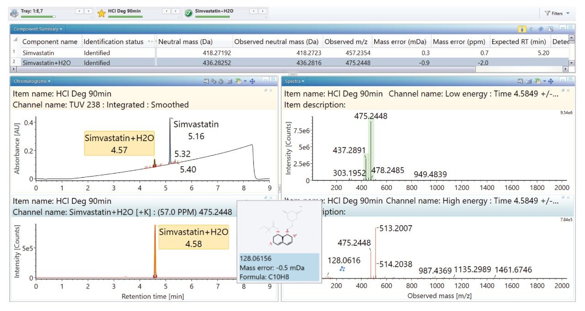
Task: Click table horizontal scrollbar right arrow
Action: coord(565,69)
